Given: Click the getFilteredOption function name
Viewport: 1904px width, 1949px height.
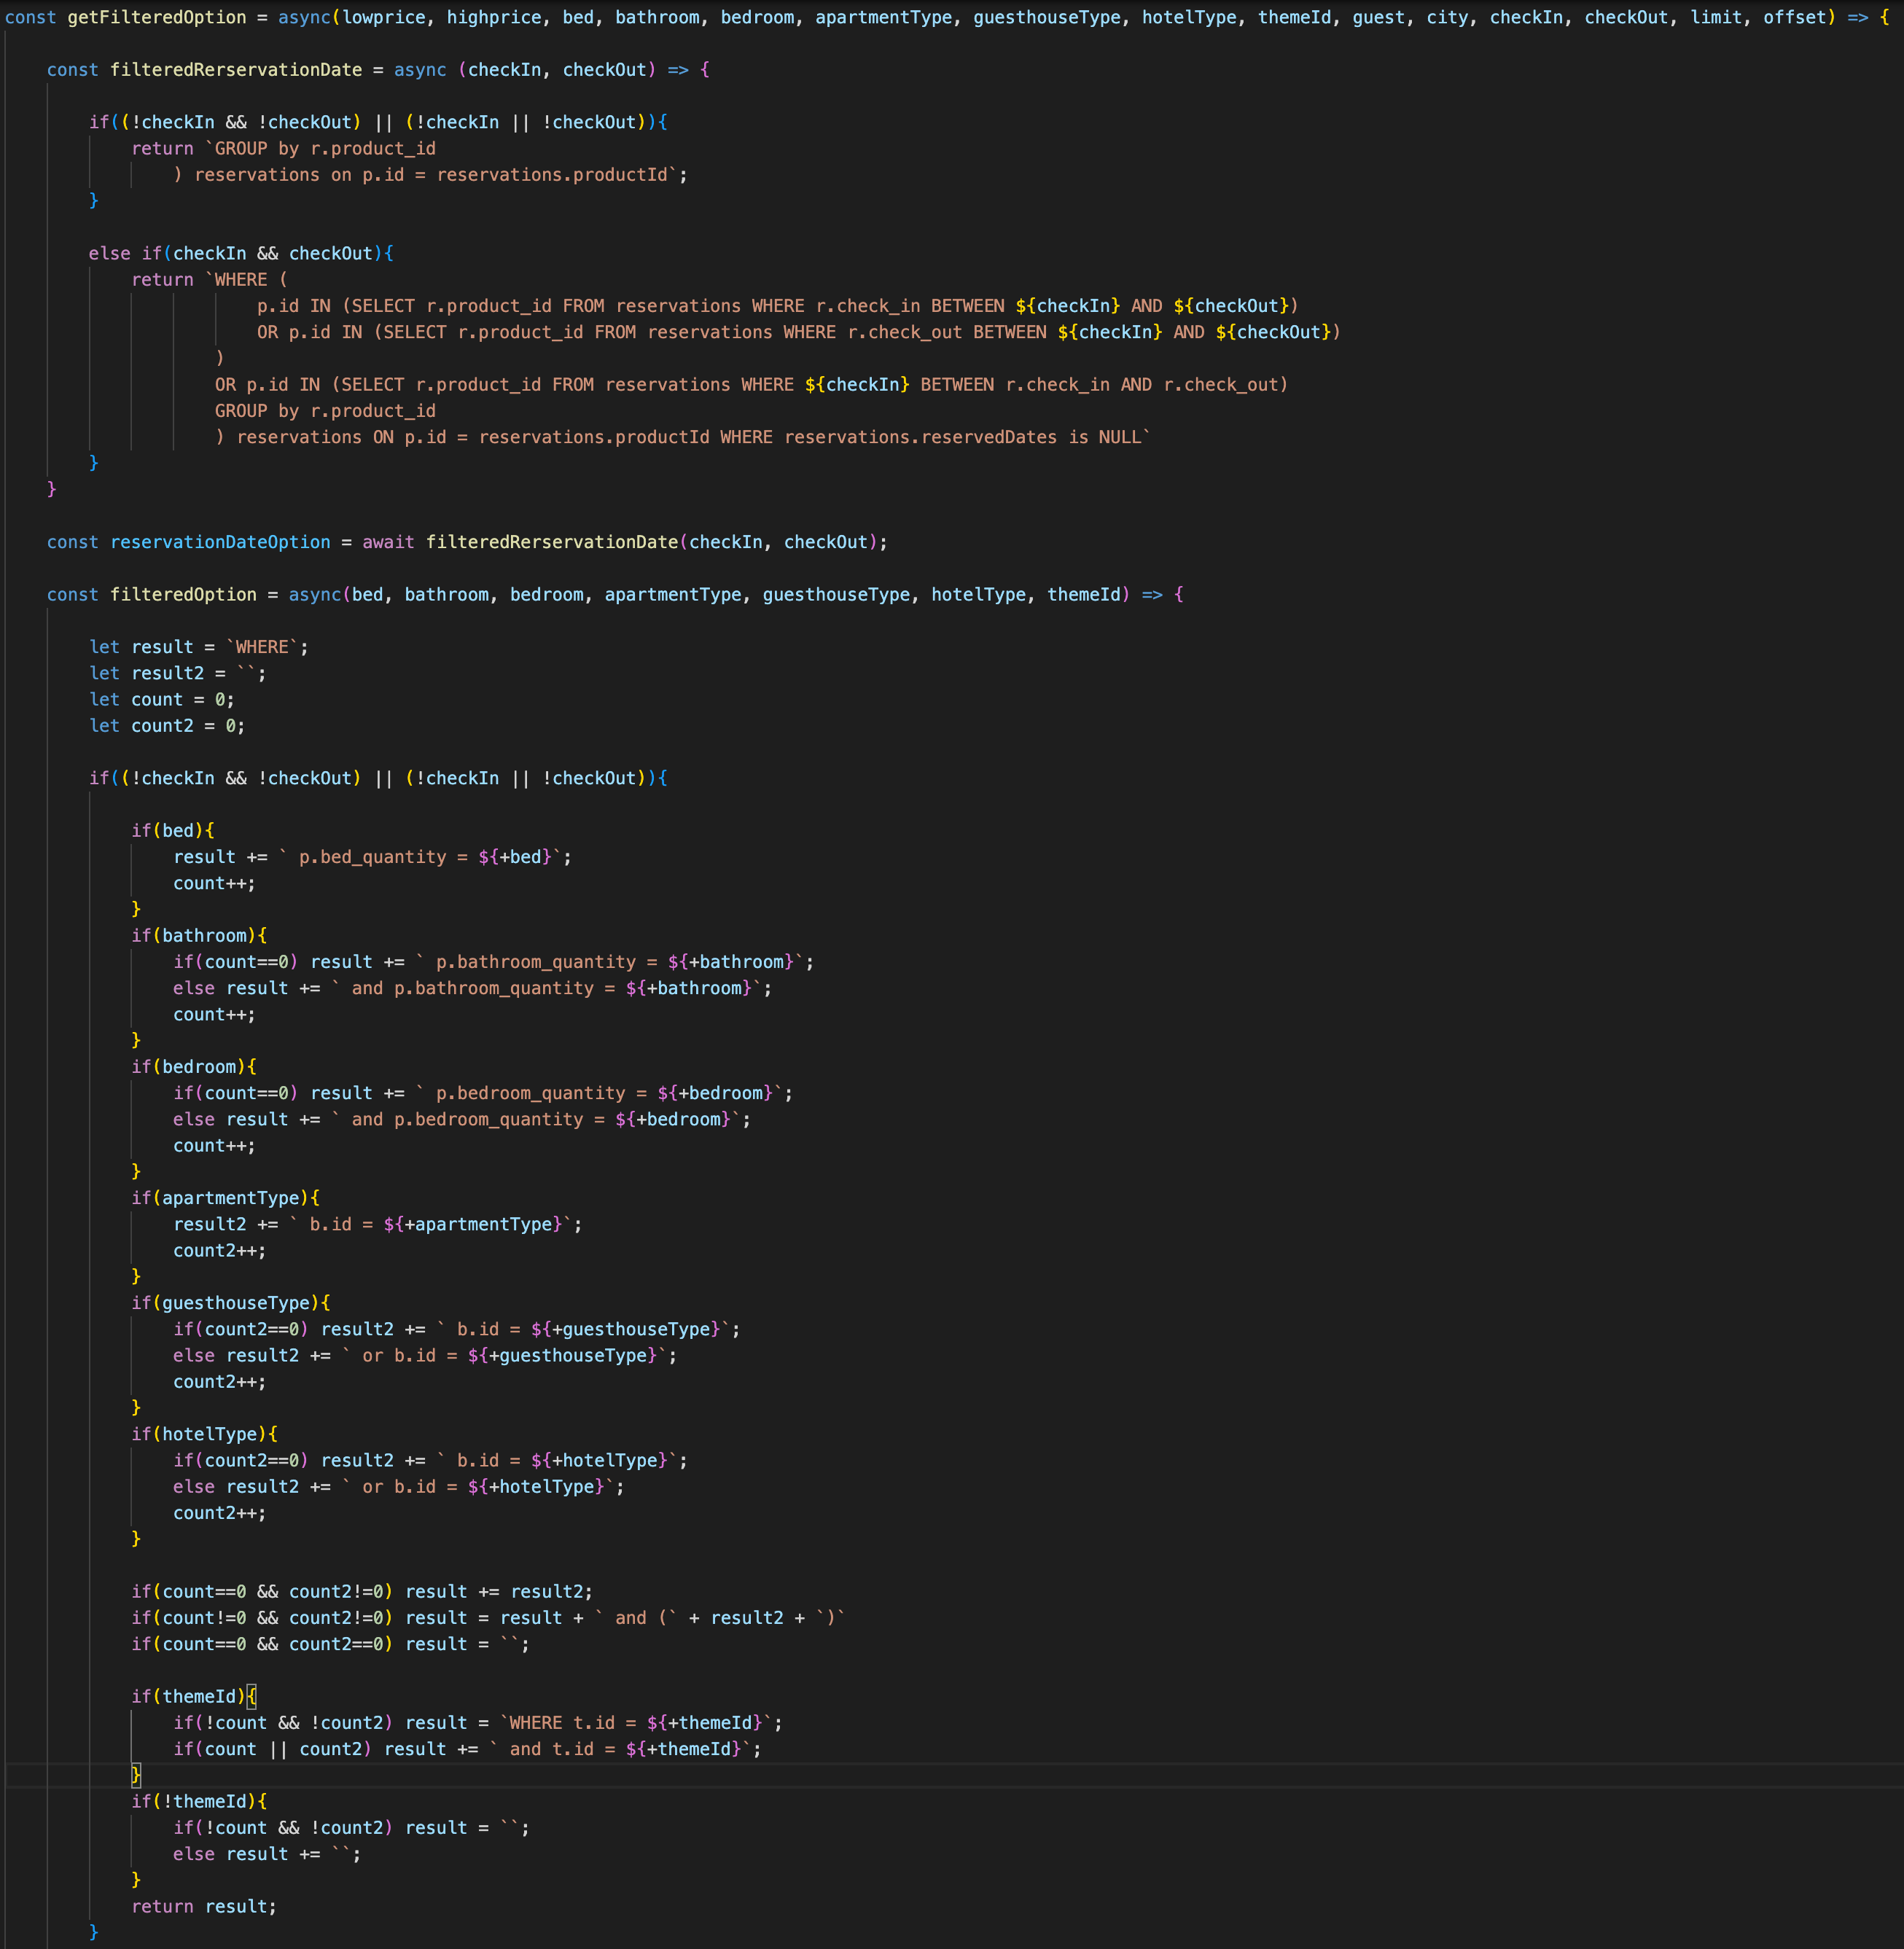Looking at the screenshot, I should (x=156, y=17).
